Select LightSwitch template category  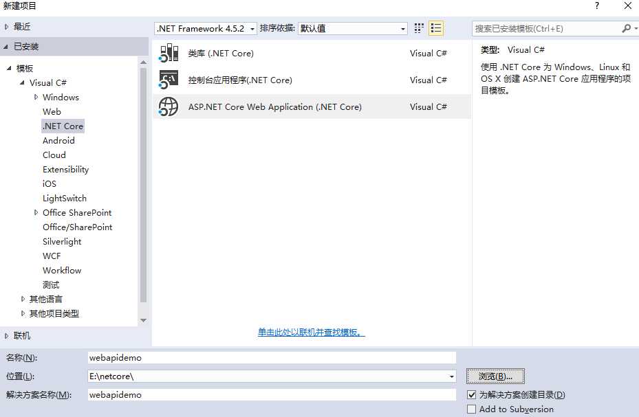[x=65, y=198]
